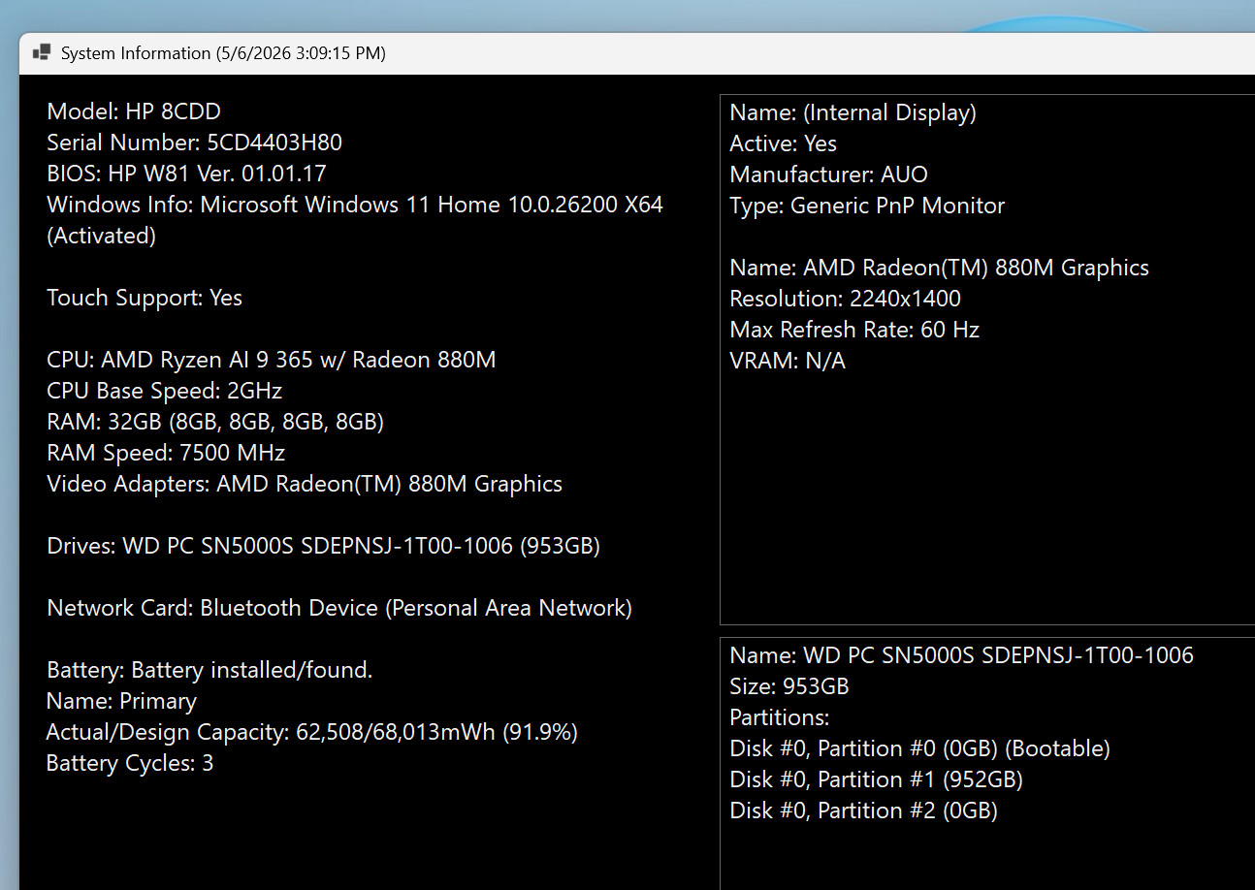
Task: Click the 'Max Refresh Rate: 60 Hz' line
Action: click(854, 330)
